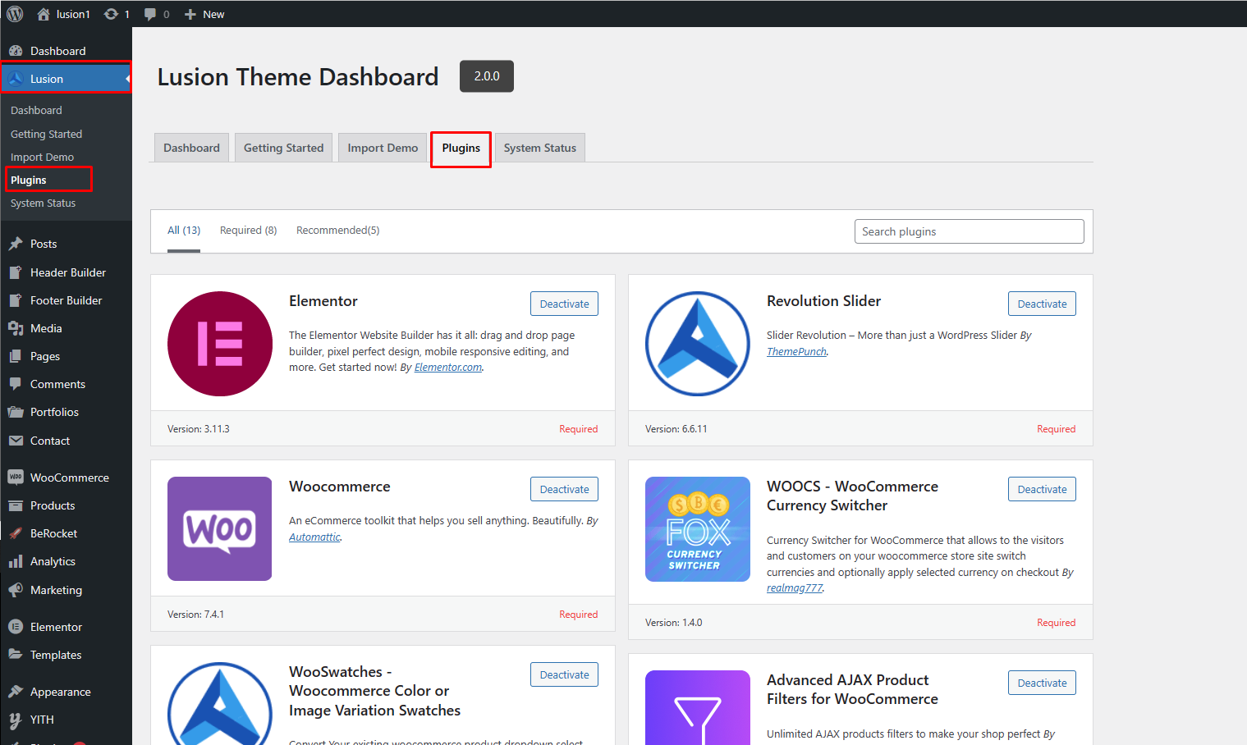
Task: Follow the Elementor.com author link
Action: (448, 368)
